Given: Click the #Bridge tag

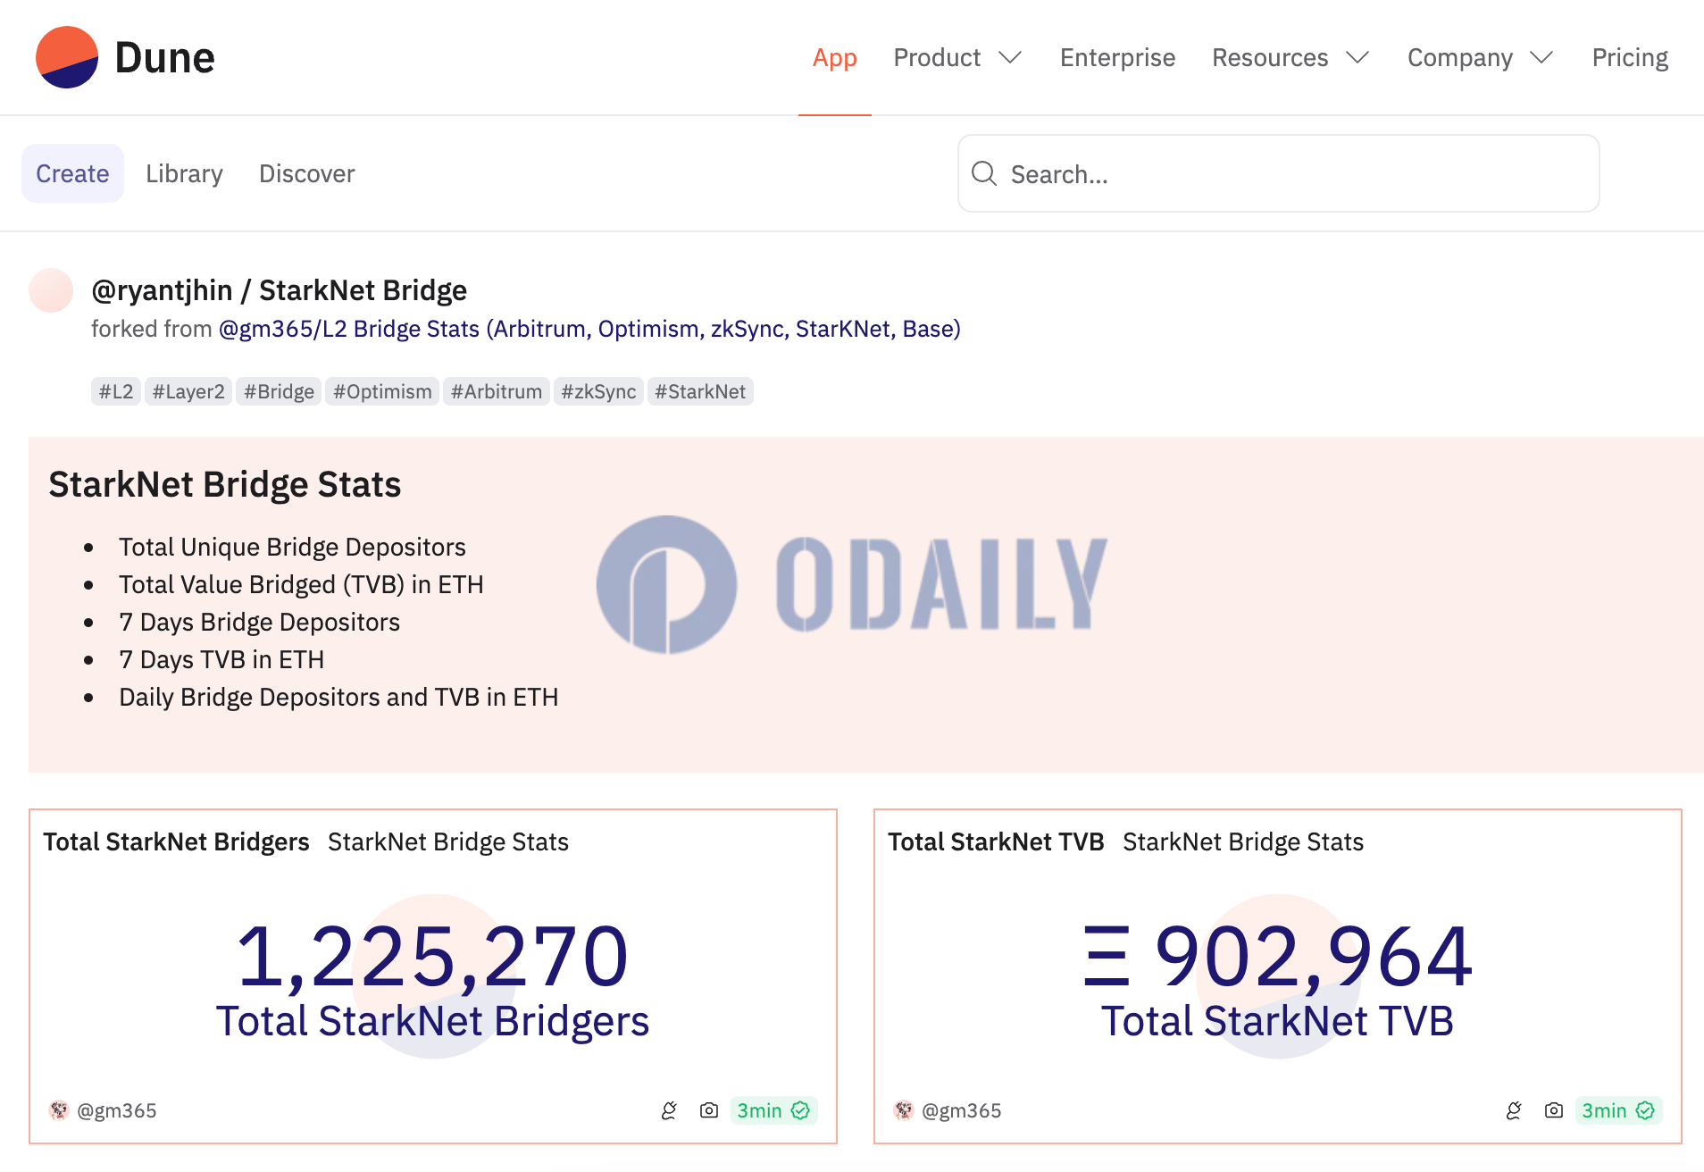Looking at the screenshot, I should [279, 391].
